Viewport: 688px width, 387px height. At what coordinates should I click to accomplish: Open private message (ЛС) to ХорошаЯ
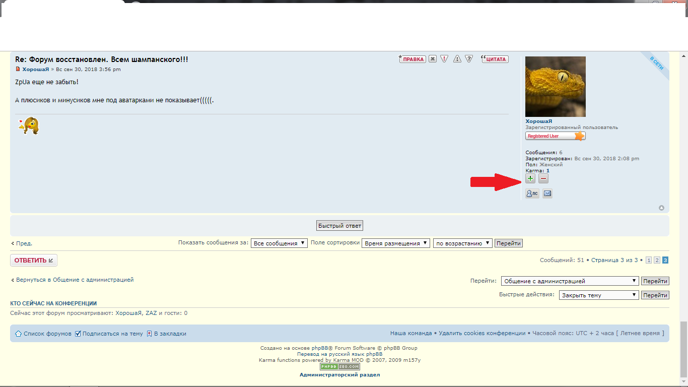tap(532, 193)
